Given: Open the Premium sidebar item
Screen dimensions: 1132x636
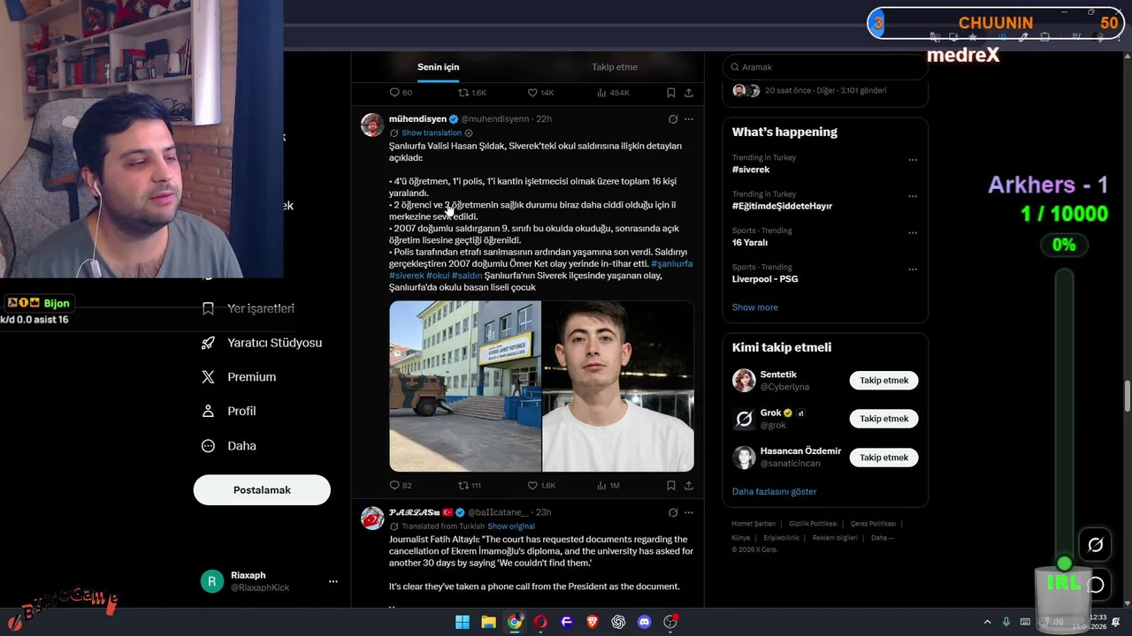Looking at the screenshot, I should point(239,377).
